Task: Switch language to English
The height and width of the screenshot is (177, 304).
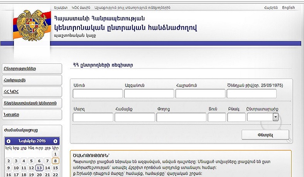Action: [288, 8]
